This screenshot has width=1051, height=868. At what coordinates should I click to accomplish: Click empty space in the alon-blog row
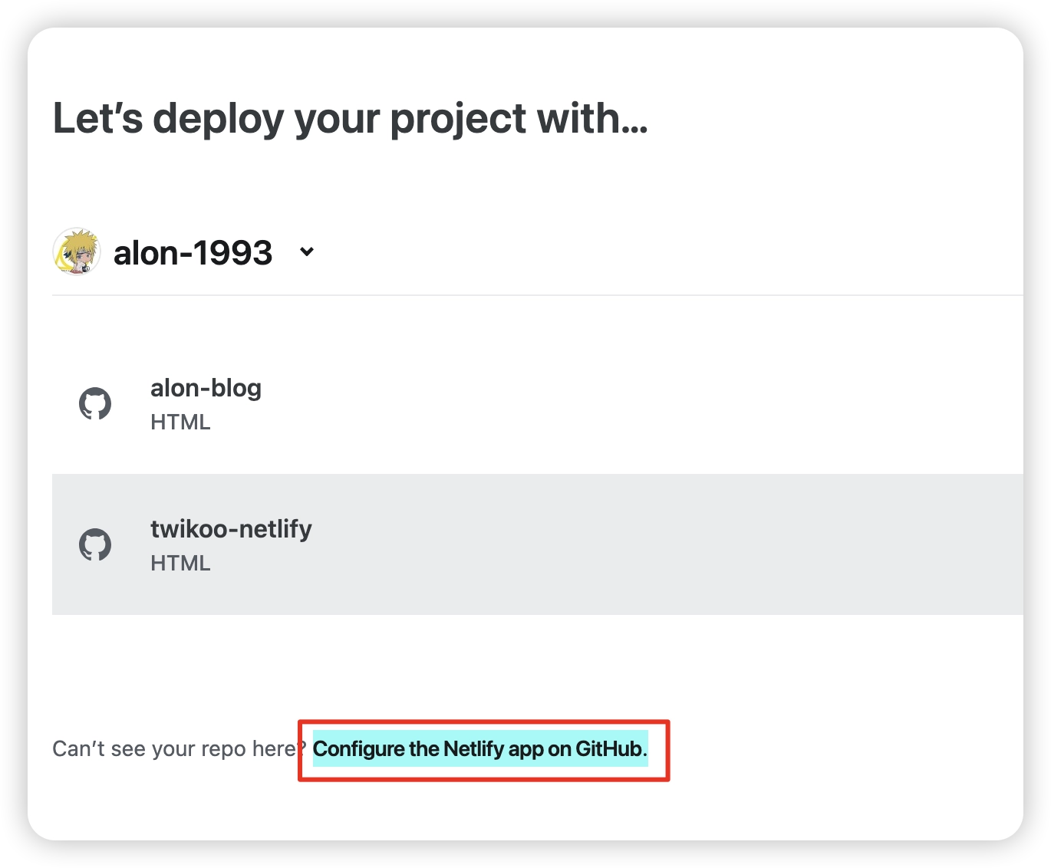tap(652, 404)
